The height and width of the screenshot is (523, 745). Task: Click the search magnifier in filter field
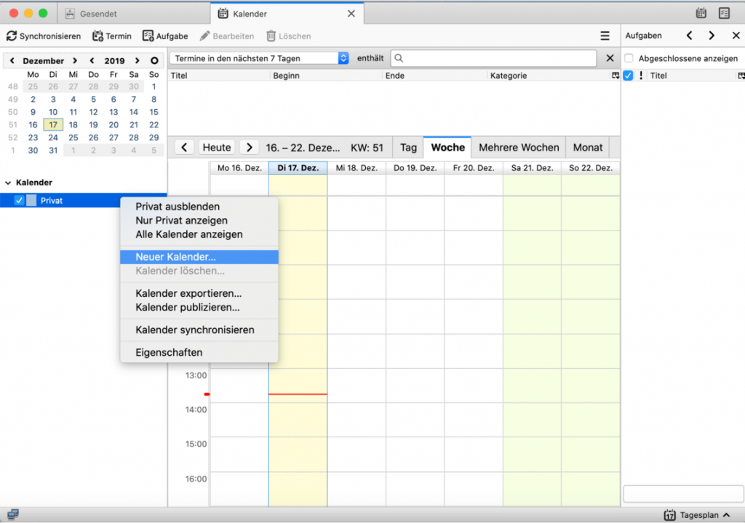pyautogui.click(x=399, y=58)
